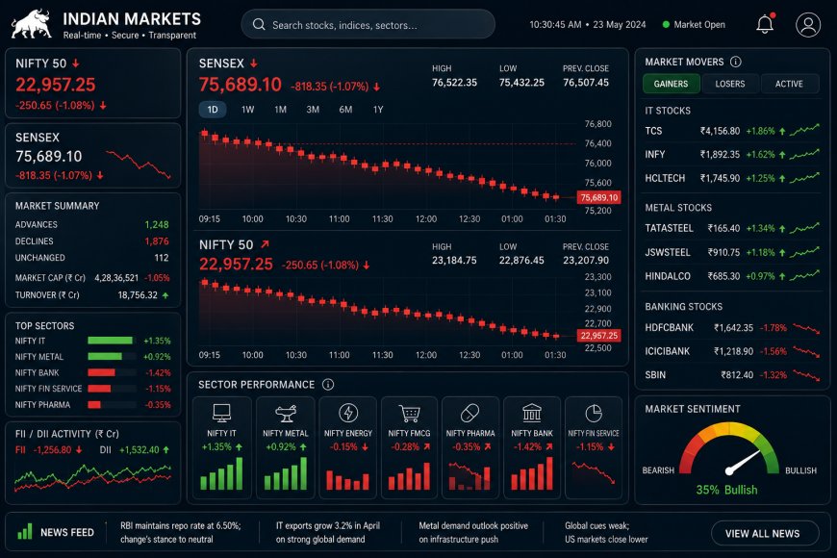
Task: Select the 1D chart range
Action: 213,110
